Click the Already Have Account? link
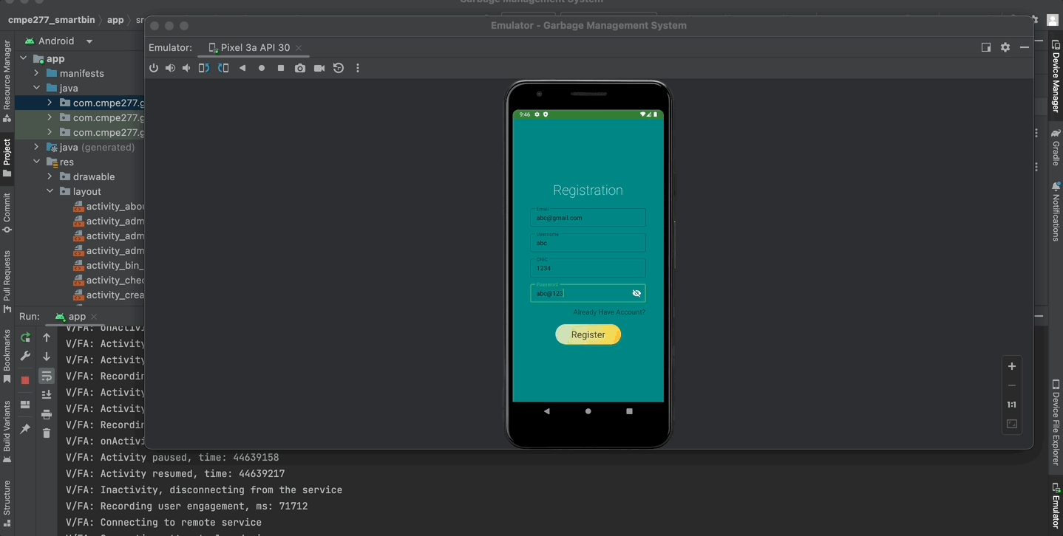 point(609,312)
